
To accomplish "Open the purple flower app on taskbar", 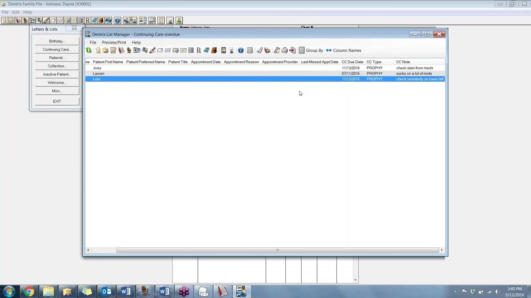I will (184, 291).
